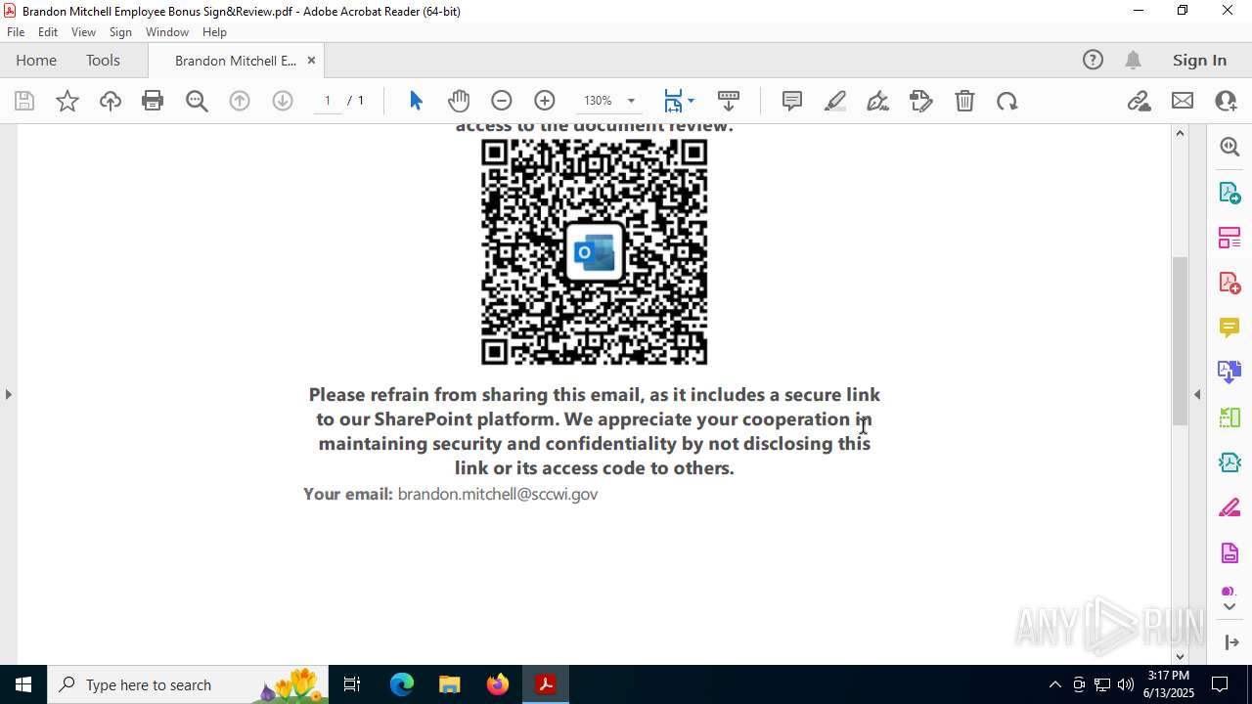The height and width of the screenshot is (704, 1252).
Task: Open File Explorer from taskbar
Action: point(449,684)
